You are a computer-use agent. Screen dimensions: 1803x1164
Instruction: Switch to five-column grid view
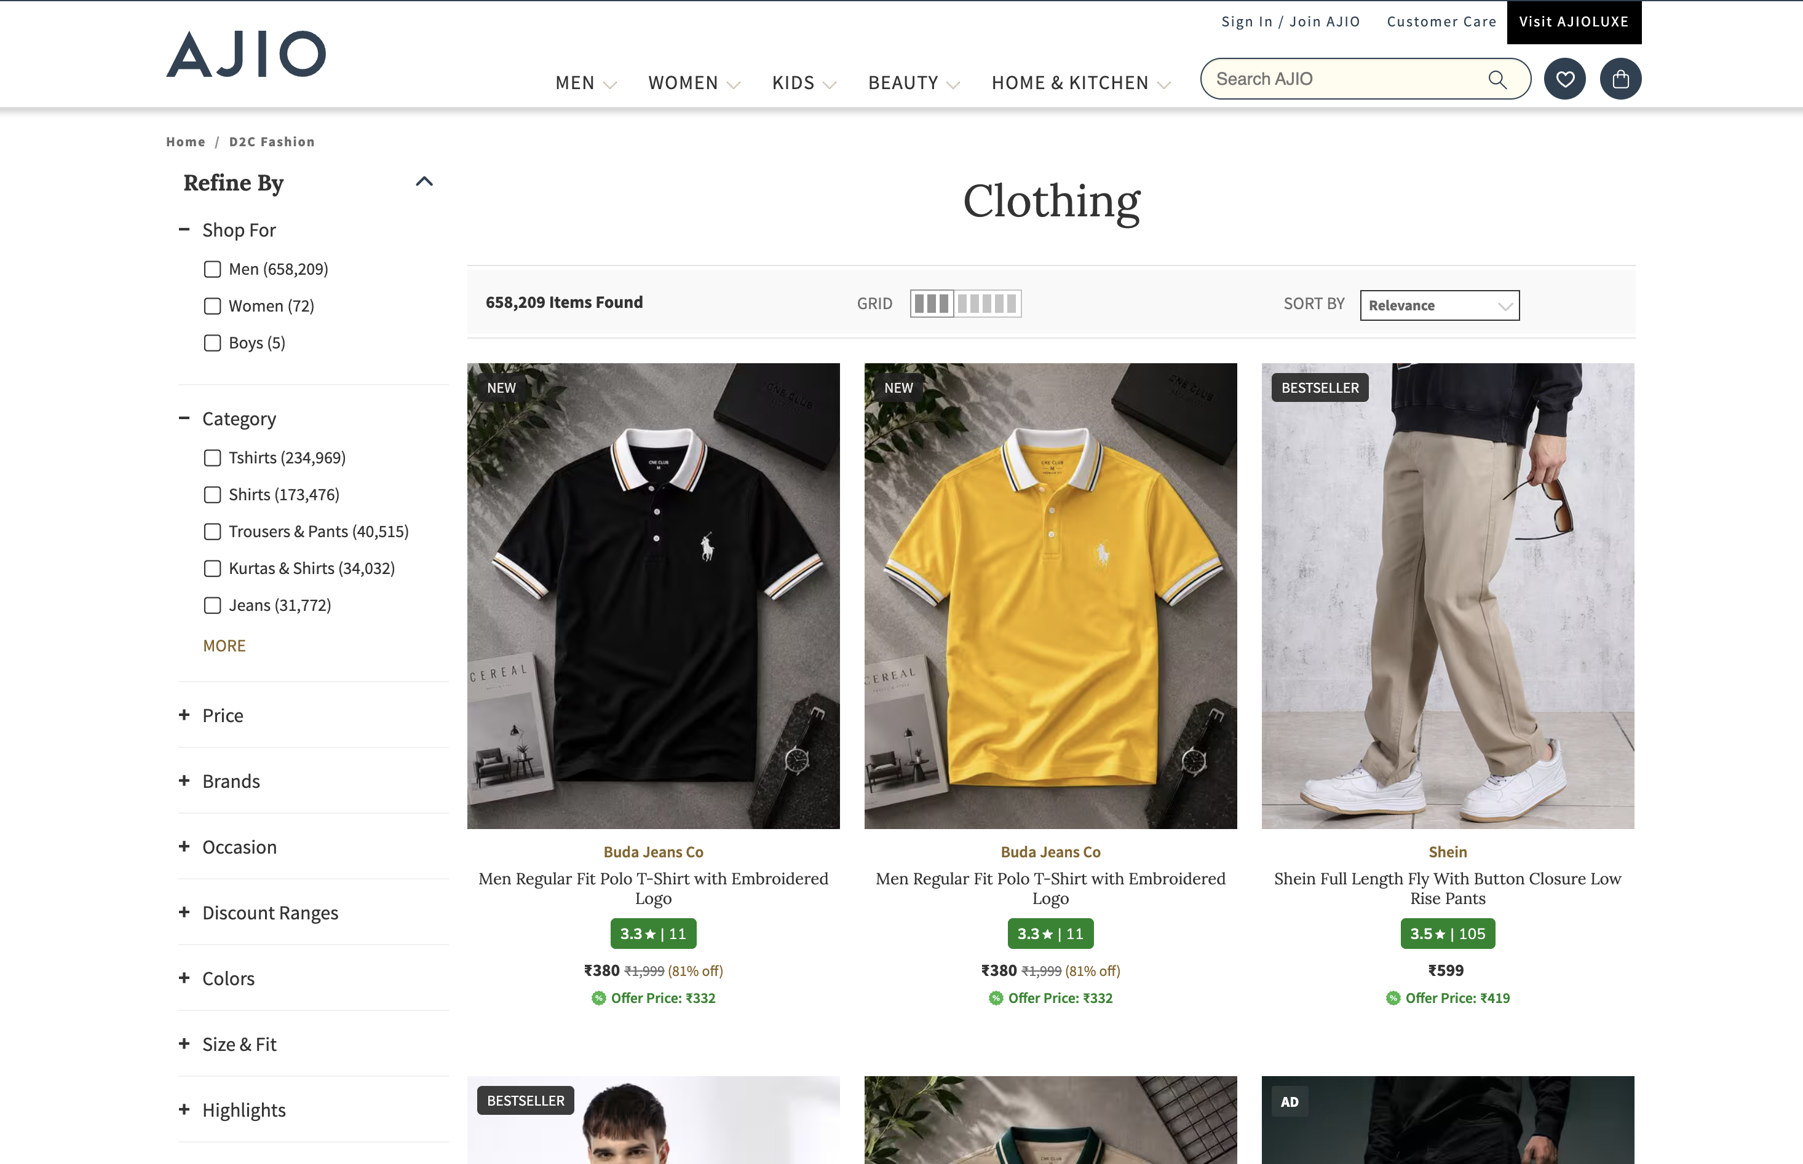click(x=987, y=304)
